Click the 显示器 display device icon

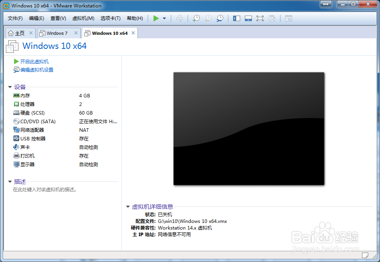click(16, 164)
